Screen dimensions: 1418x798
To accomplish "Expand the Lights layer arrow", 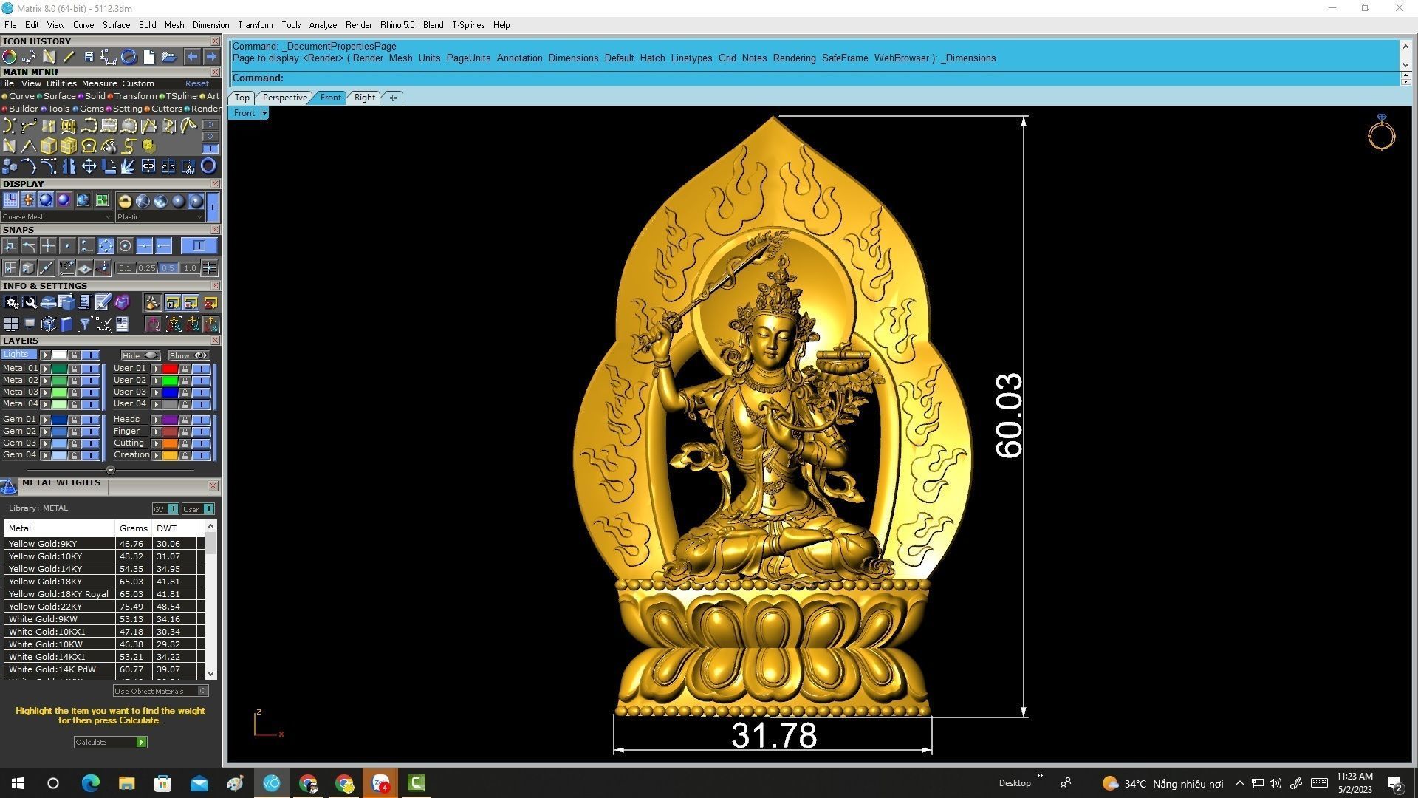I will [45, 355].
